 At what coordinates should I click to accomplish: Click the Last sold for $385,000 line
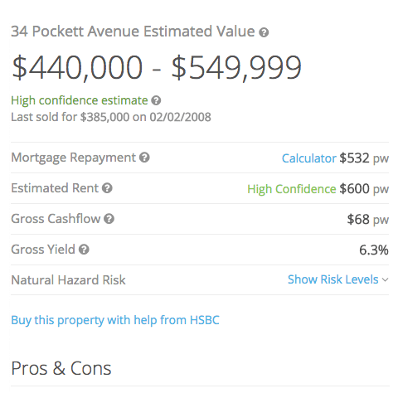click(111, 117)
